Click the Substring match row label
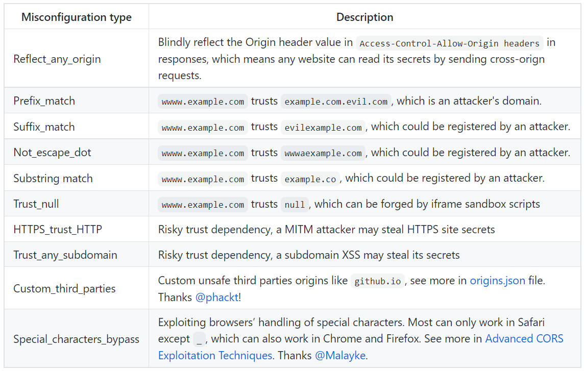584x371 pixels. click(x=53, y=179)
